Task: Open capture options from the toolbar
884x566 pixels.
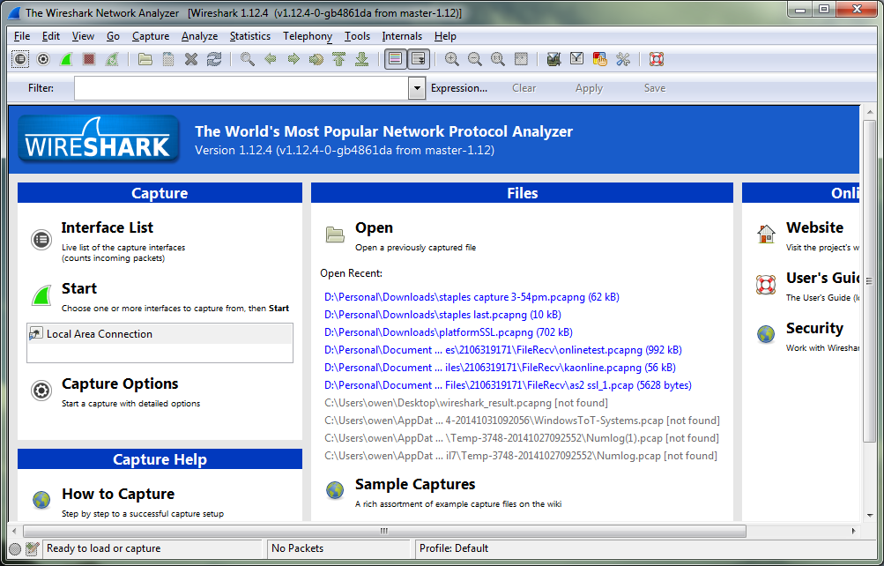Action: (43, 59)
